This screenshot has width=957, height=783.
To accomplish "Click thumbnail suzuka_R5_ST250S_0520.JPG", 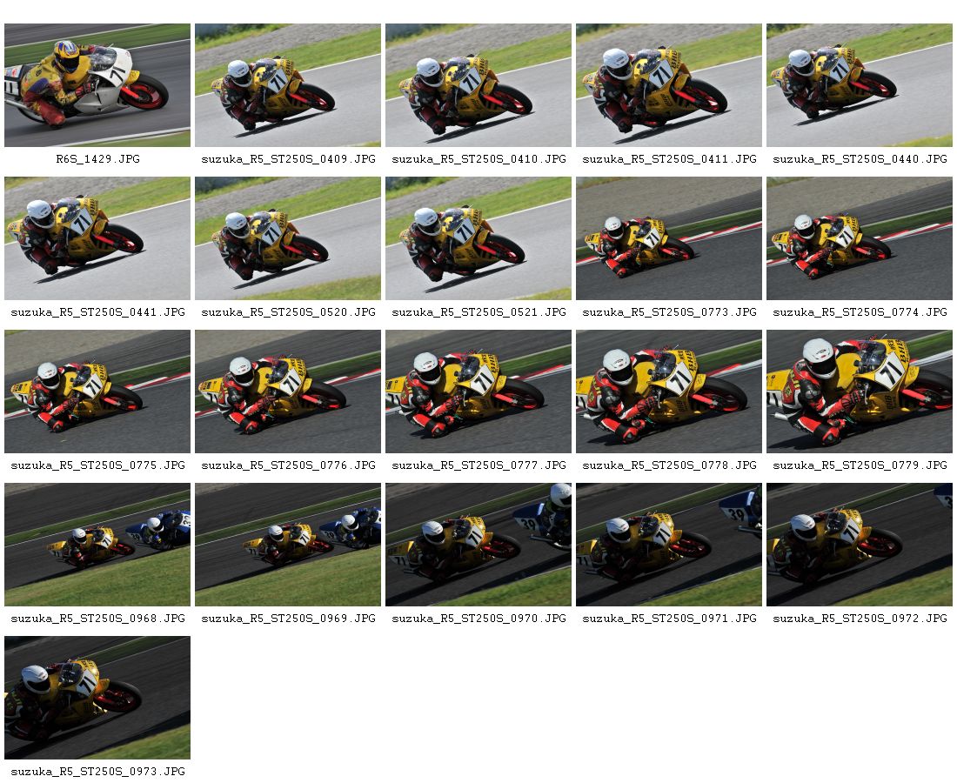I will point(288,238).
